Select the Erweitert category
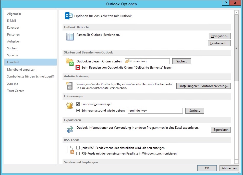The image size is (243, 175). pyautogui.click(x=30, y=62)
